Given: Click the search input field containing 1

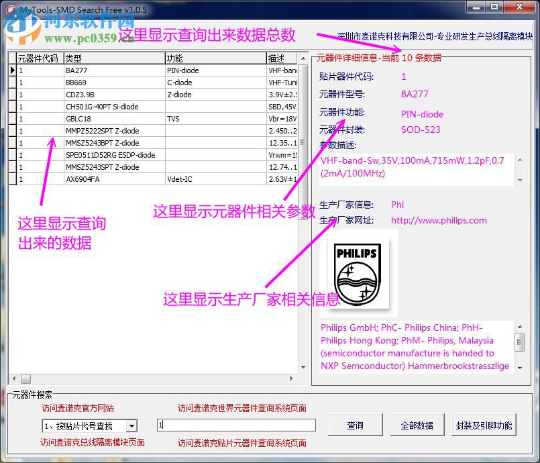Looking at the screenshot, I should (x=236, y=424).
